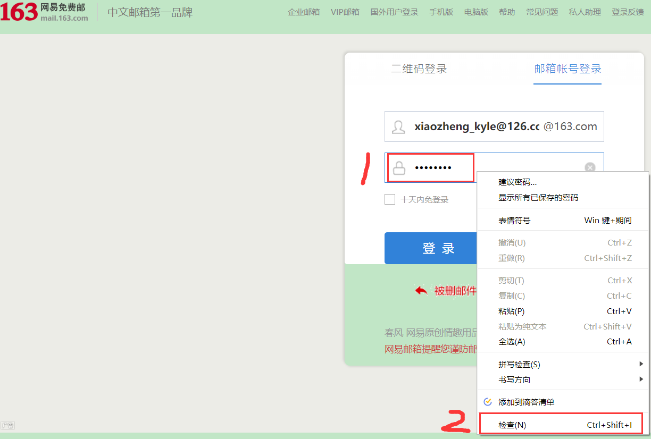
Task: Tick the 十天内免登录 checkbox
Action: [x=390, y=199]
